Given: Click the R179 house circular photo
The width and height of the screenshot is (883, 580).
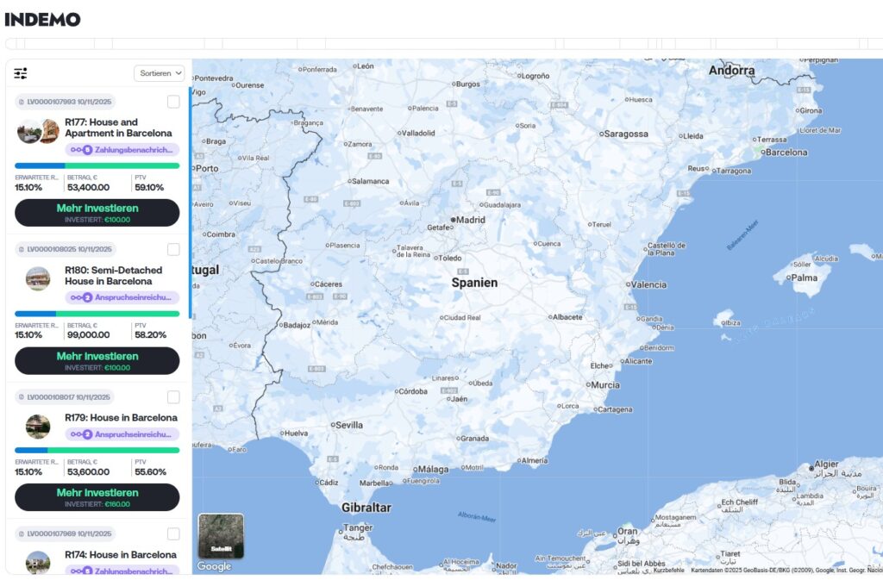Looking at the screenshot, I should (x=38, y=426).
